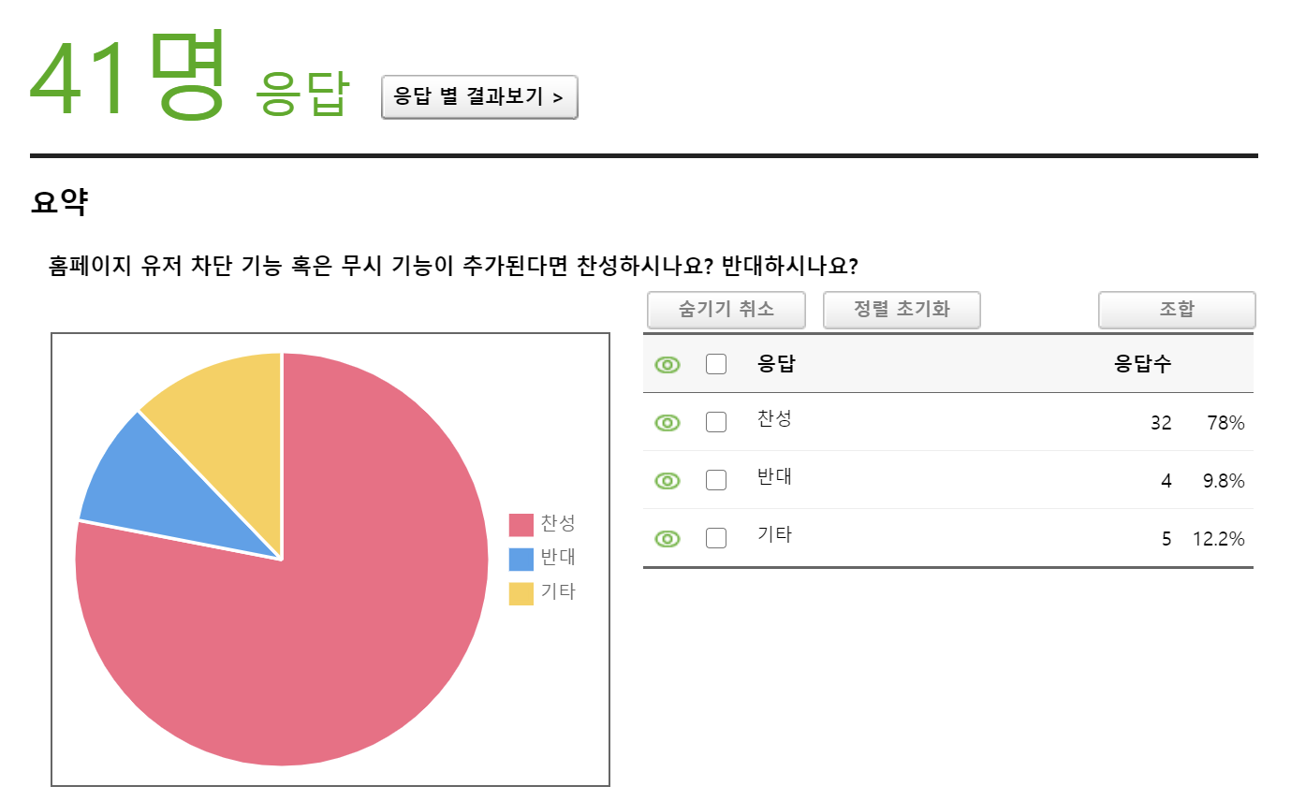
Task: Check the 찬성 row checkbox
Action: 716,422
